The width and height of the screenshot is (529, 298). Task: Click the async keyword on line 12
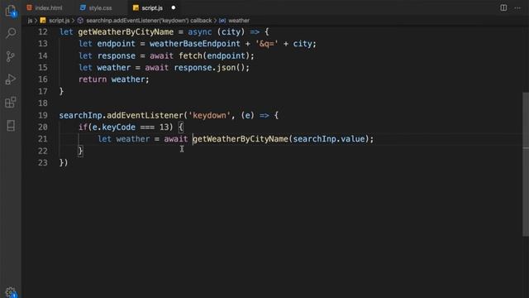pos(200,32)
